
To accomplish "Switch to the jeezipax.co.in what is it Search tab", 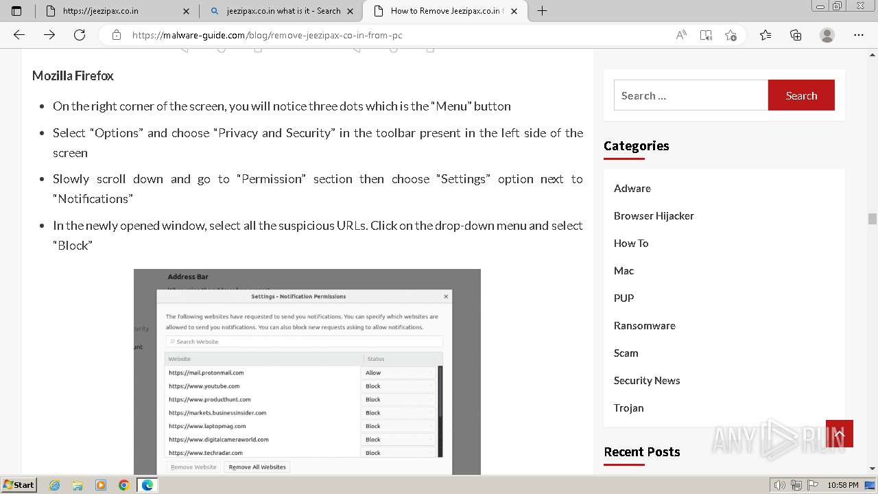I will (x=281, y=11).
